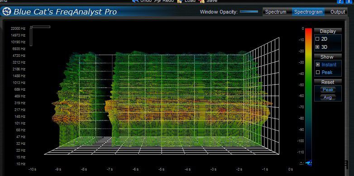Viewport: 354px width, 176px height.
Task: Switch to the Spectrum tab
Action: click(276, 12)
